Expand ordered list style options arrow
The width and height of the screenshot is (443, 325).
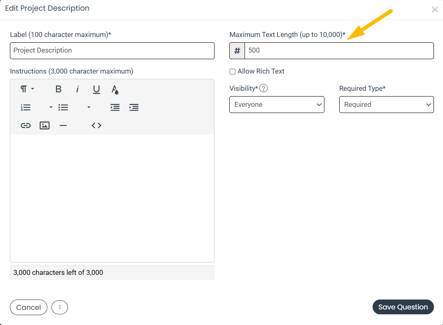click(x=51, y=107)
